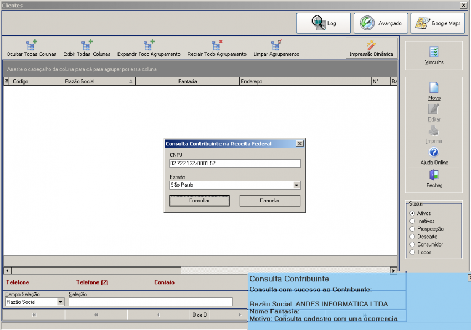The width and height of the screenshot is (471, 330).
Task: Click the horizontal scrollbar thumb
Action: point(96,270)
